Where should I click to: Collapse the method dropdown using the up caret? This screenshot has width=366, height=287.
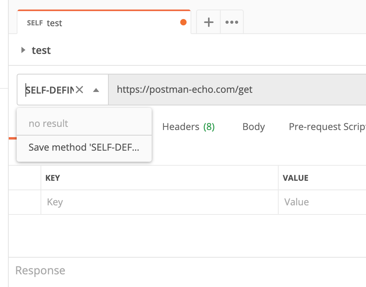coord(96,90)
